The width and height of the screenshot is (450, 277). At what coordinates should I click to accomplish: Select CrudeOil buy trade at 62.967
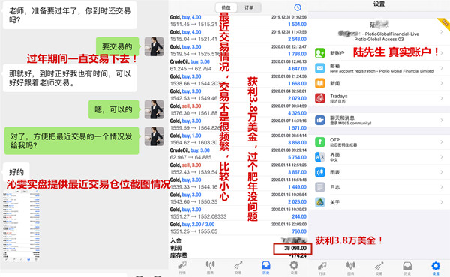tap(238, 153)
